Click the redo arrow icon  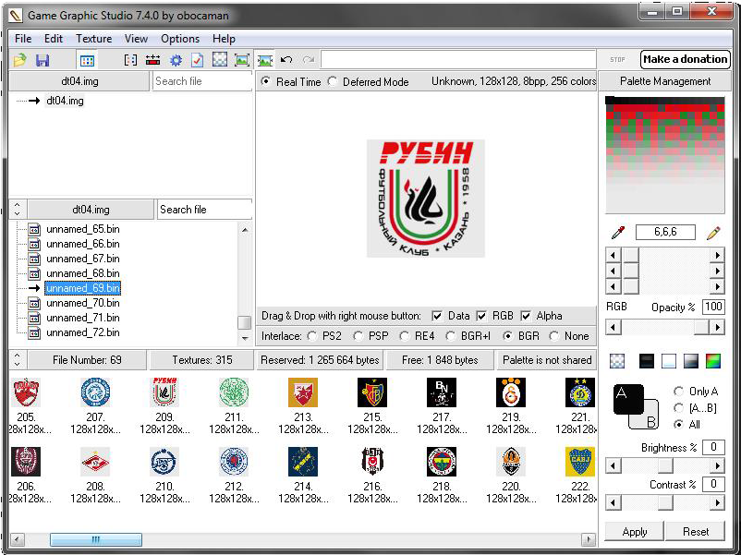pyautogui.click(x=310, y=59)
